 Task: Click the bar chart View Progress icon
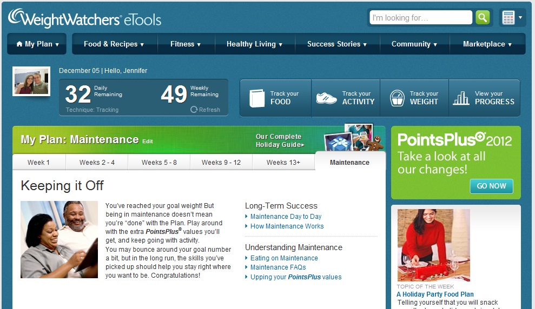coord(461,98)
